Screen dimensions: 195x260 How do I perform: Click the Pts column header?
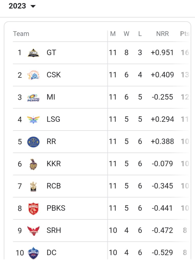click(x=185, y=34)
